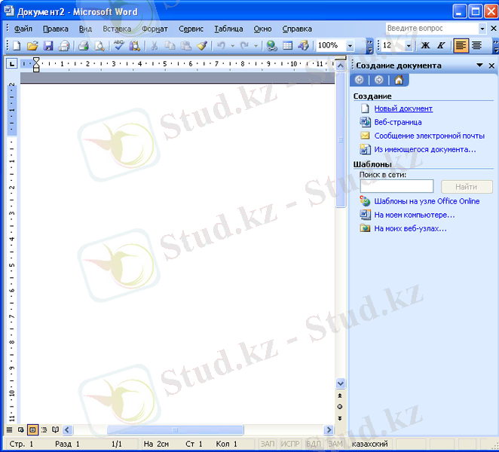This screenshot has width=499, height=452.
Task: Click the horizontal scrollbar thumb
Action: tap(175, 430)
